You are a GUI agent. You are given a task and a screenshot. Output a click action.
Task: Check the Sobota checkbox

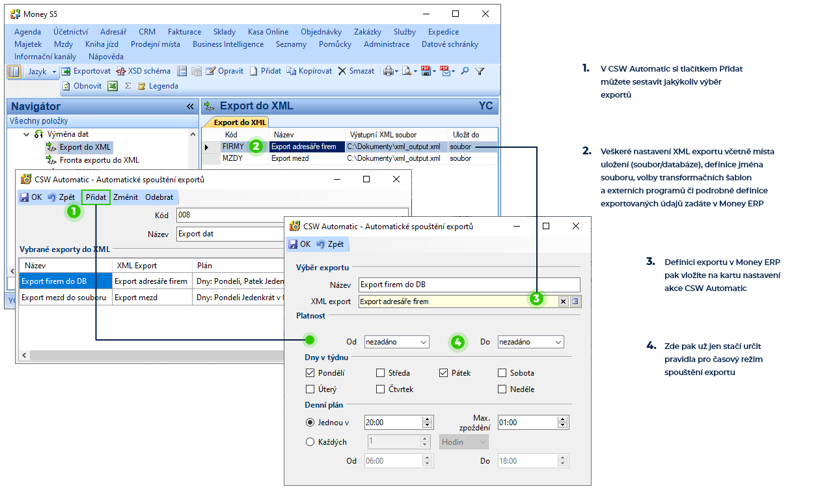(502, 373)
